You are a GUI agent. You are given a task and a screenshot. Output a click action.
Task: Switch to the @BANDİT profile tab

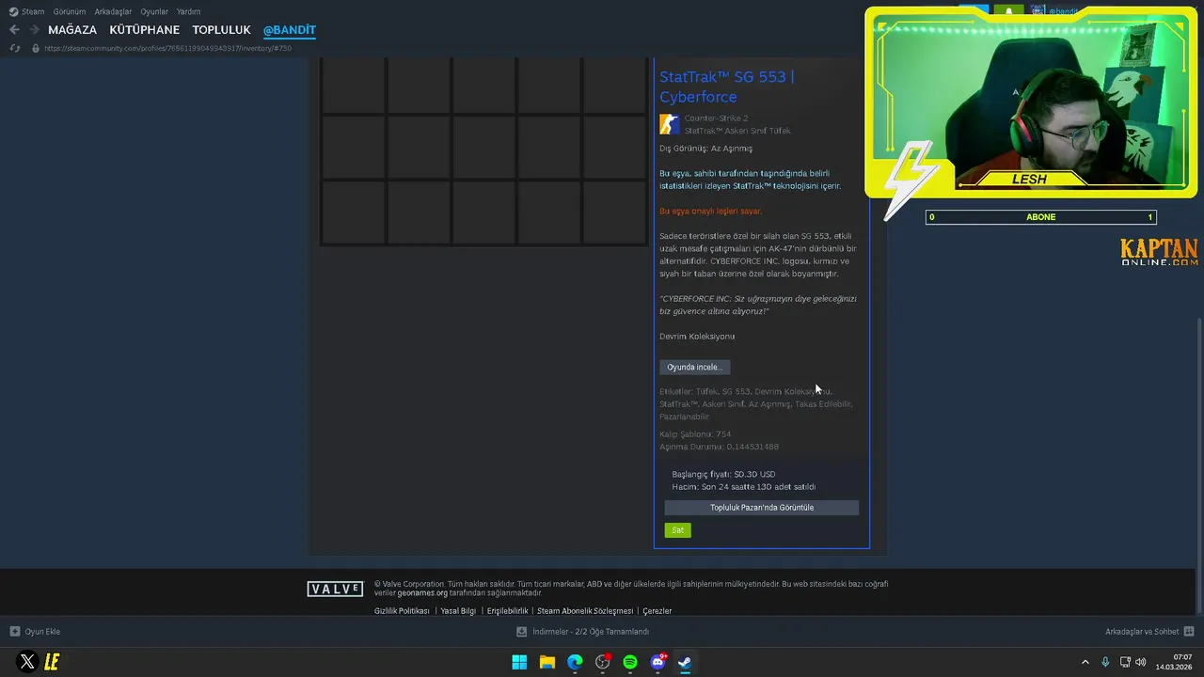(289, 30)
